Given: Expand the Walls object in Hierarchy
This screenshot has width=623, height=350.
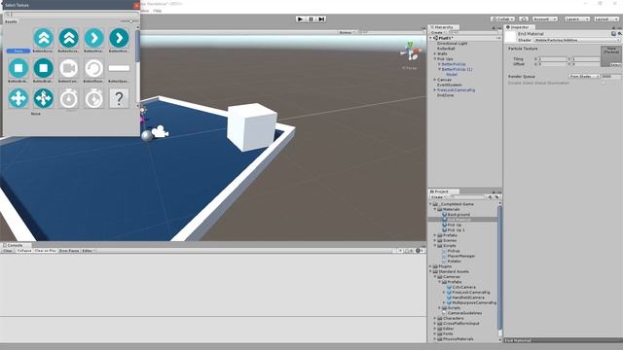Looking at the screenshot, I should 435,53.
